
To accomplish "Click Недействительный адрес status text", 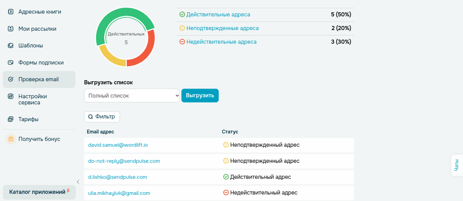I will click(x=264, y=193).
